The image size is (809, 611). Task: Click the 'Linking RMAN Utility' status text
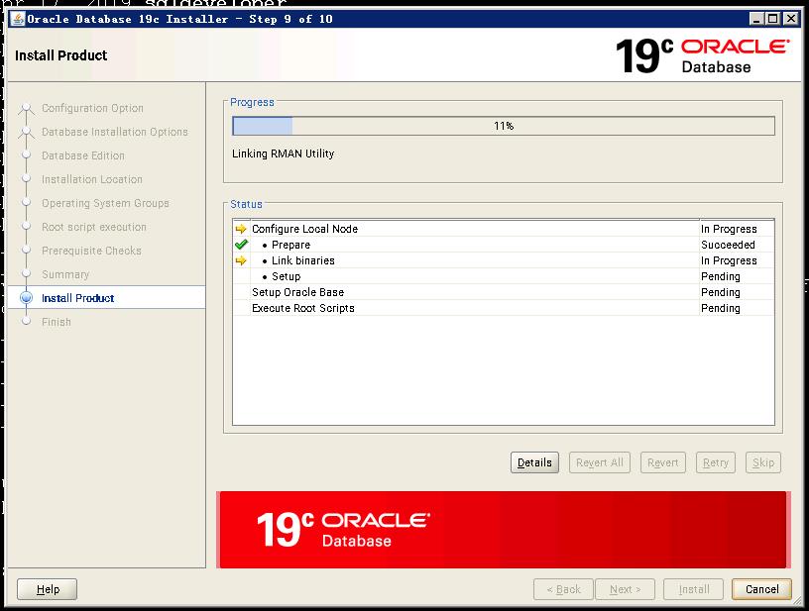coord(283,153)
